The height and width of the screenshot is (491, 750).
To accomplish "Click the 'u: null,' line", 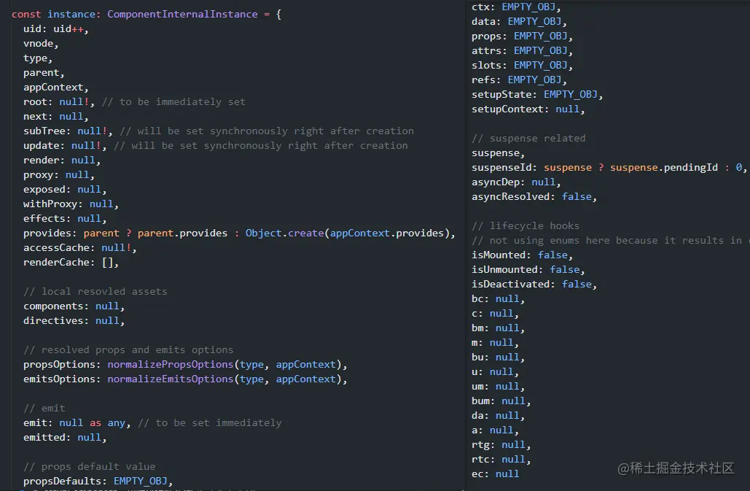I will pyautogui.click(x=496, y=372).
